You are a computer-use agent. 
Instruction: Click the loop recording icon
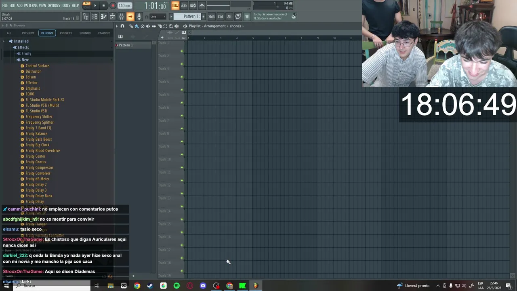tap(193, 5)
